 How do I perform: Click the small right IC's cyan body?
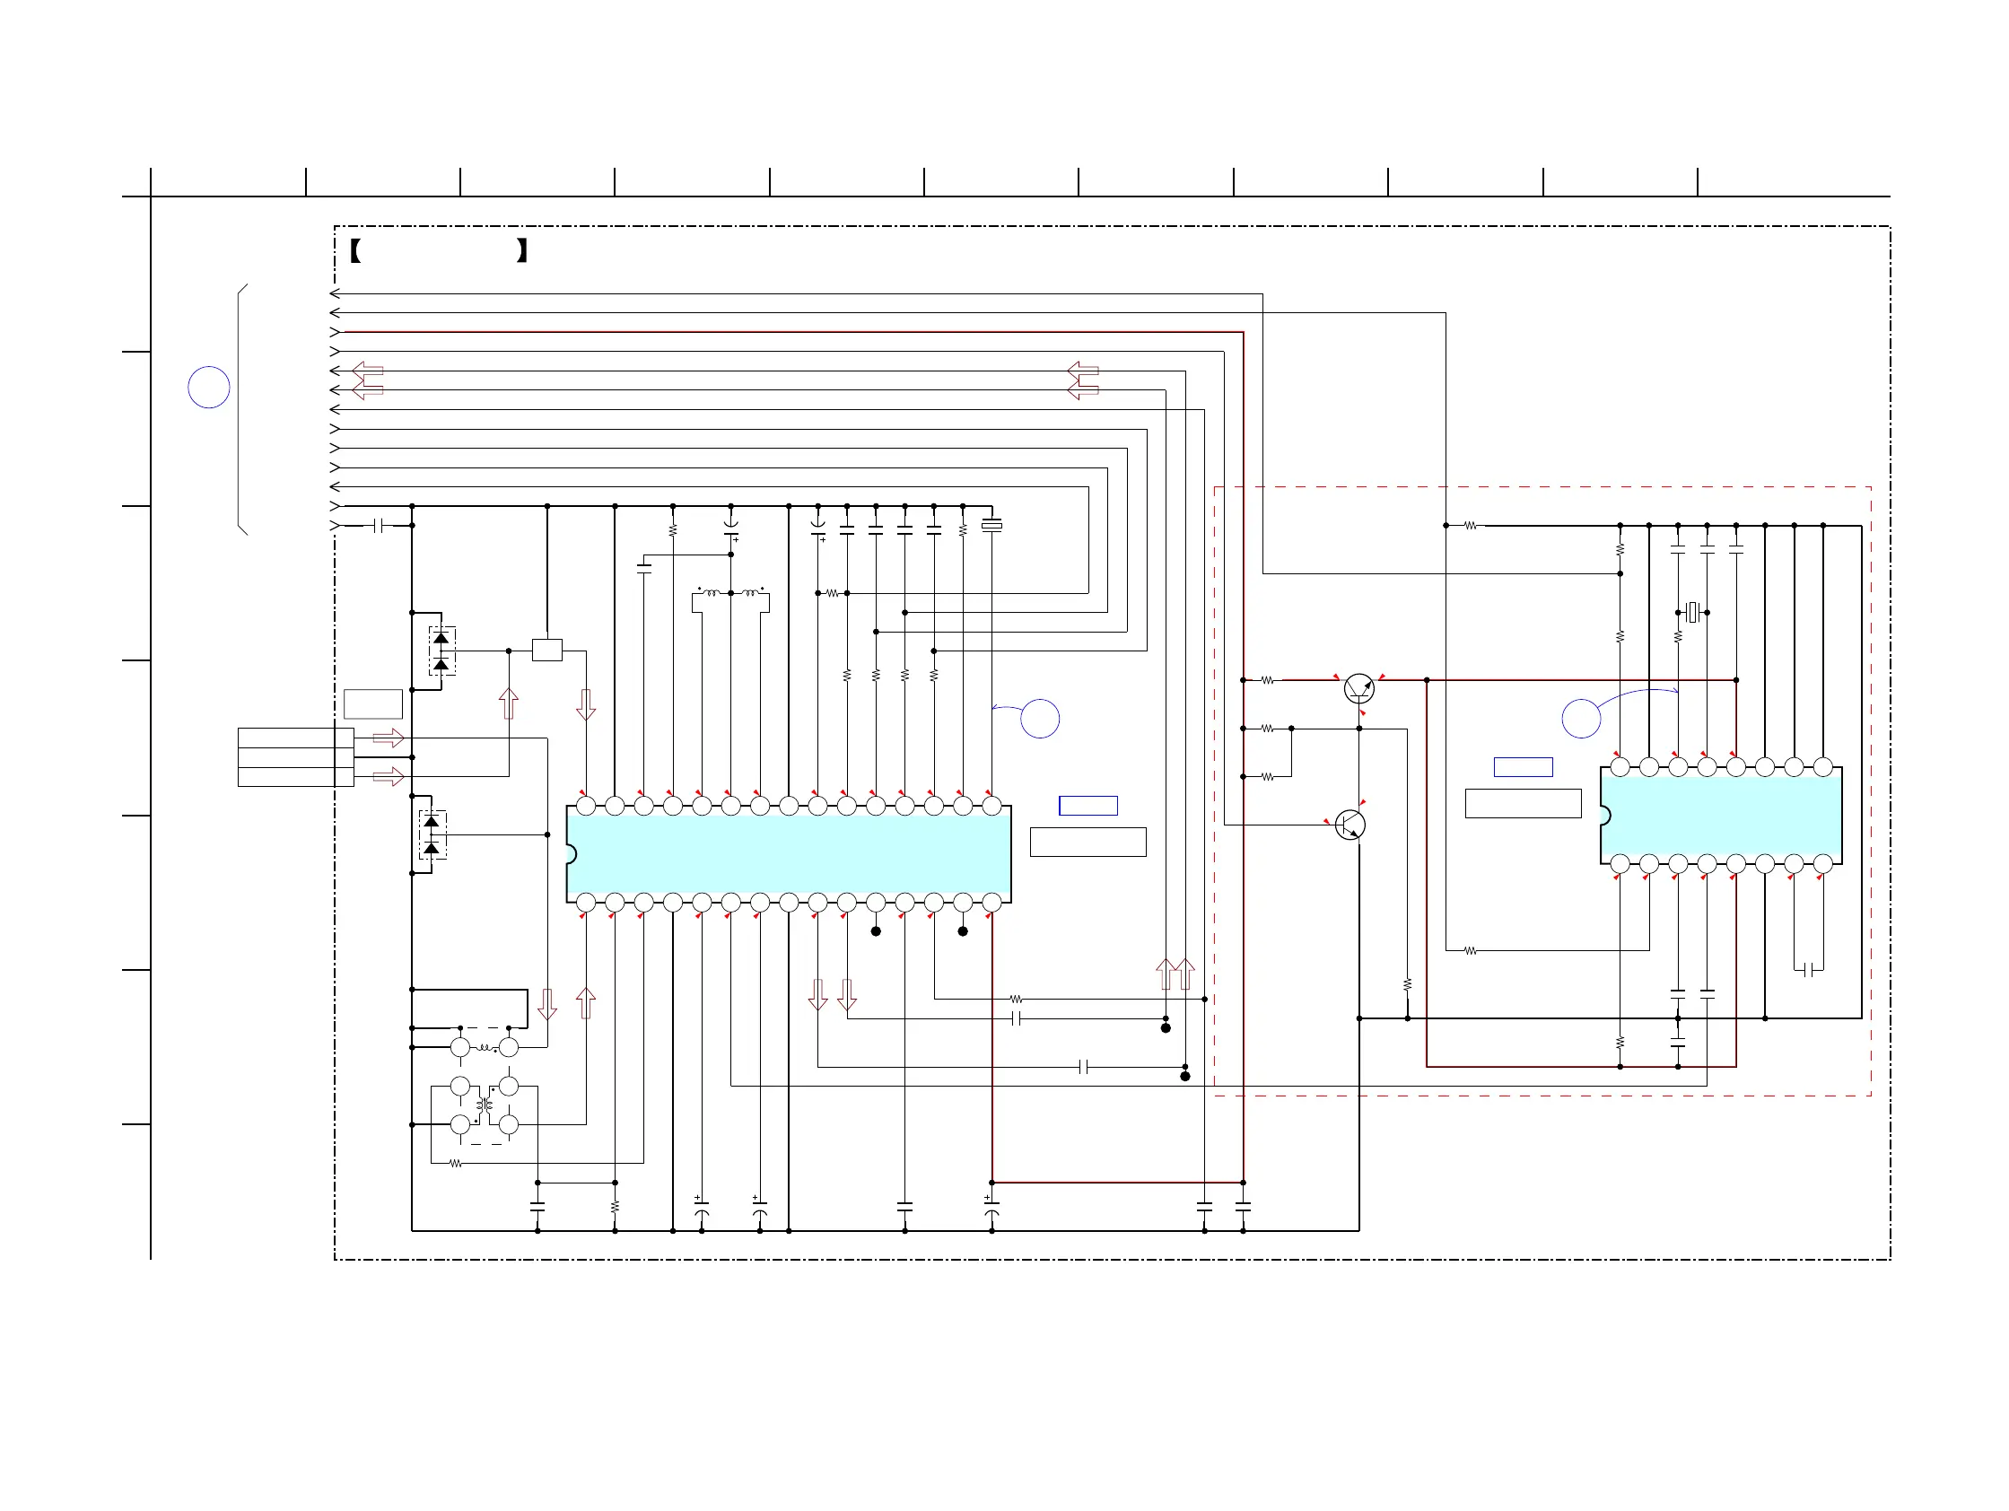click(1721, 815)
